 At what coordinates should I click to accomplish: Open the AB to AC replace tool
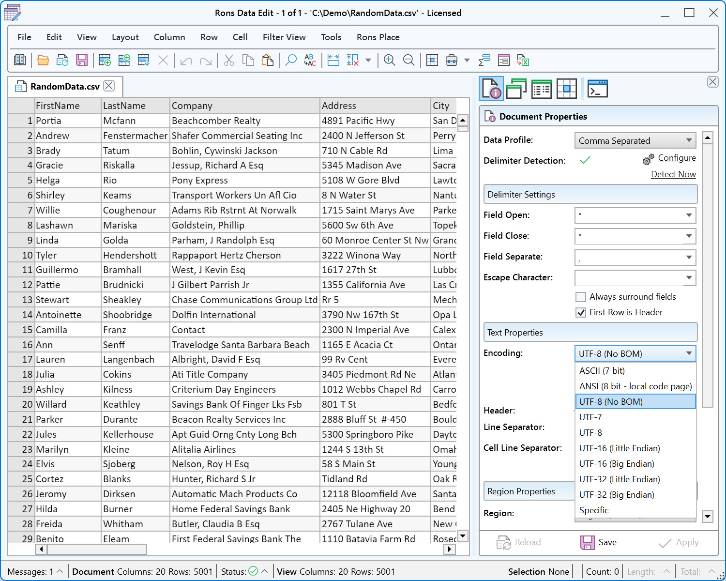pos(310,60)
